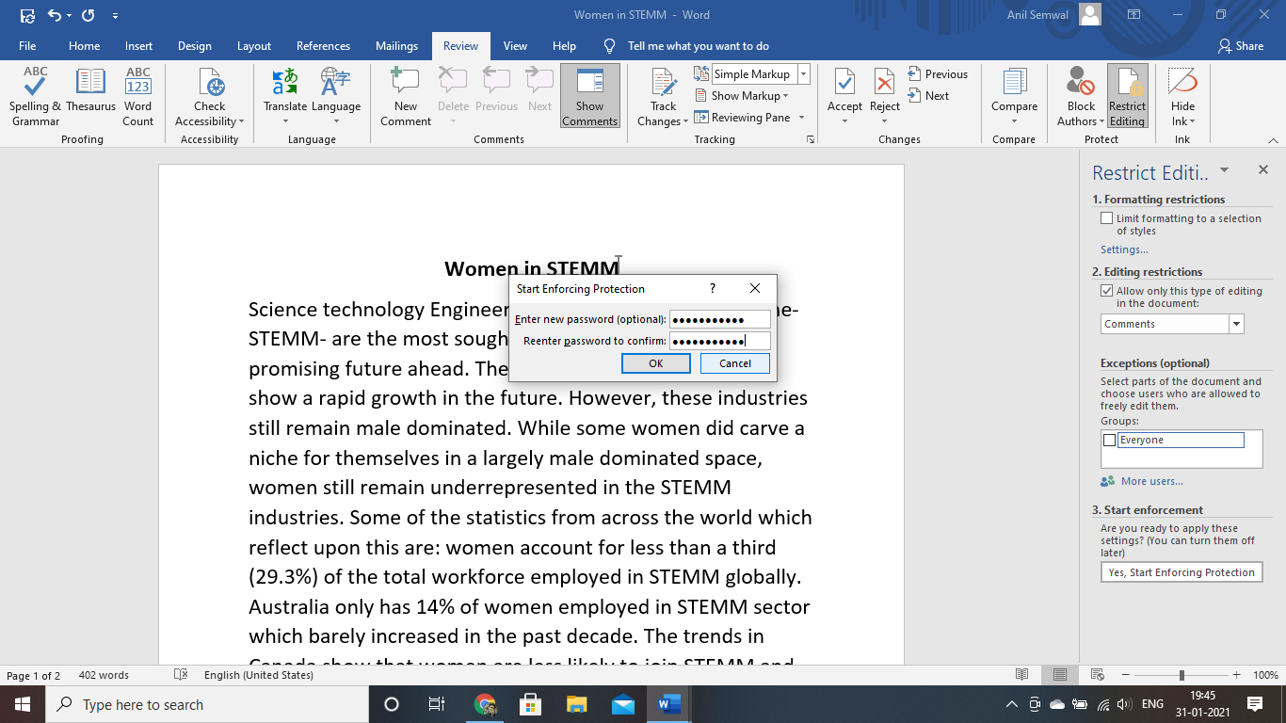Click the Restrict Editing ribbon button

(1127, 96)
